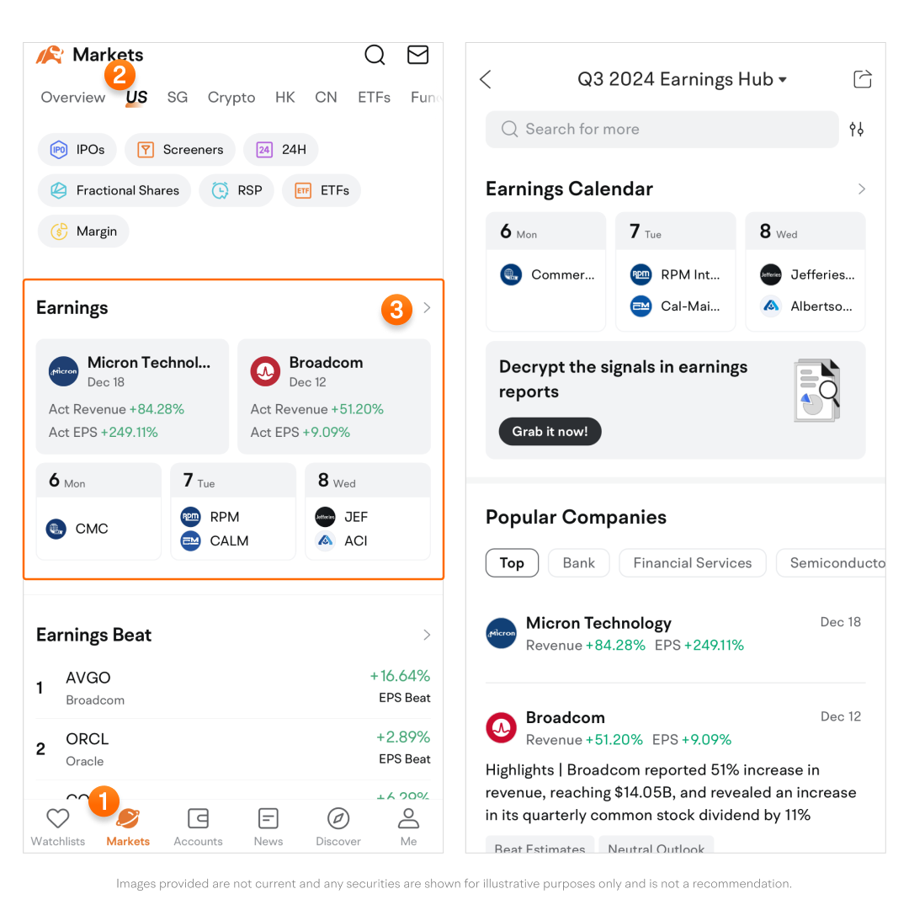Image resolution: width=909 pixels, height=910 pixels.
Task: Open the Me profile icon
Action: click(x=408, y=818)
